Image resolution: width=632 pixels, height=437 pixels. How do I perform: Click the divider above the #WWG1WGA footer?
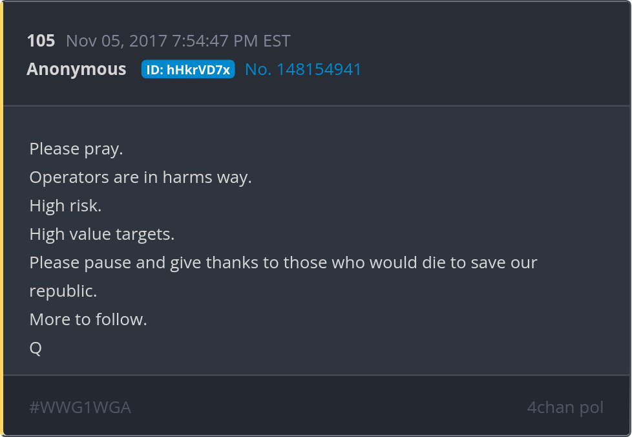coord(317,375)
